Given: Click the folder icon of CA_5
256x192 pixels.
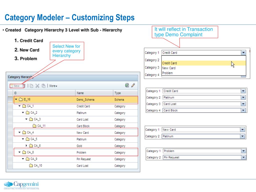Looking at the screenshot, I should pyautogui.click(x=27, y=139).
